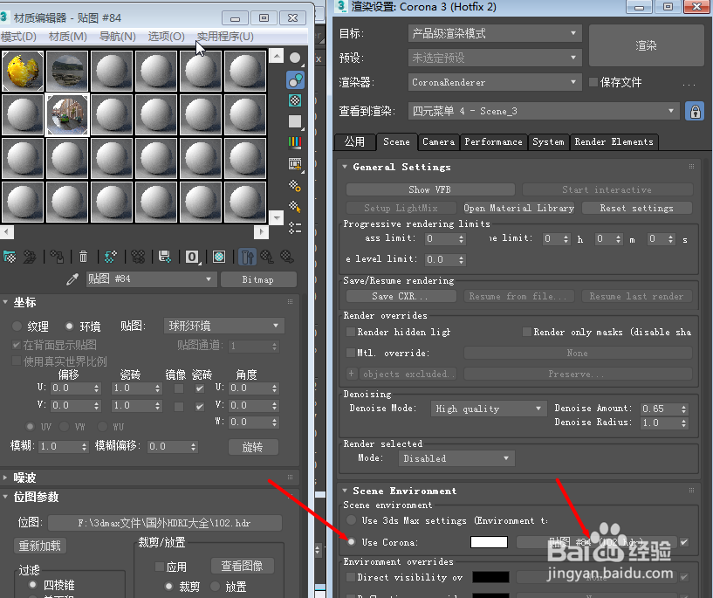The height and width of the screenshot is (598, 713).
Task: Open 目标 render mode dropdown
Action: [495, 33]
